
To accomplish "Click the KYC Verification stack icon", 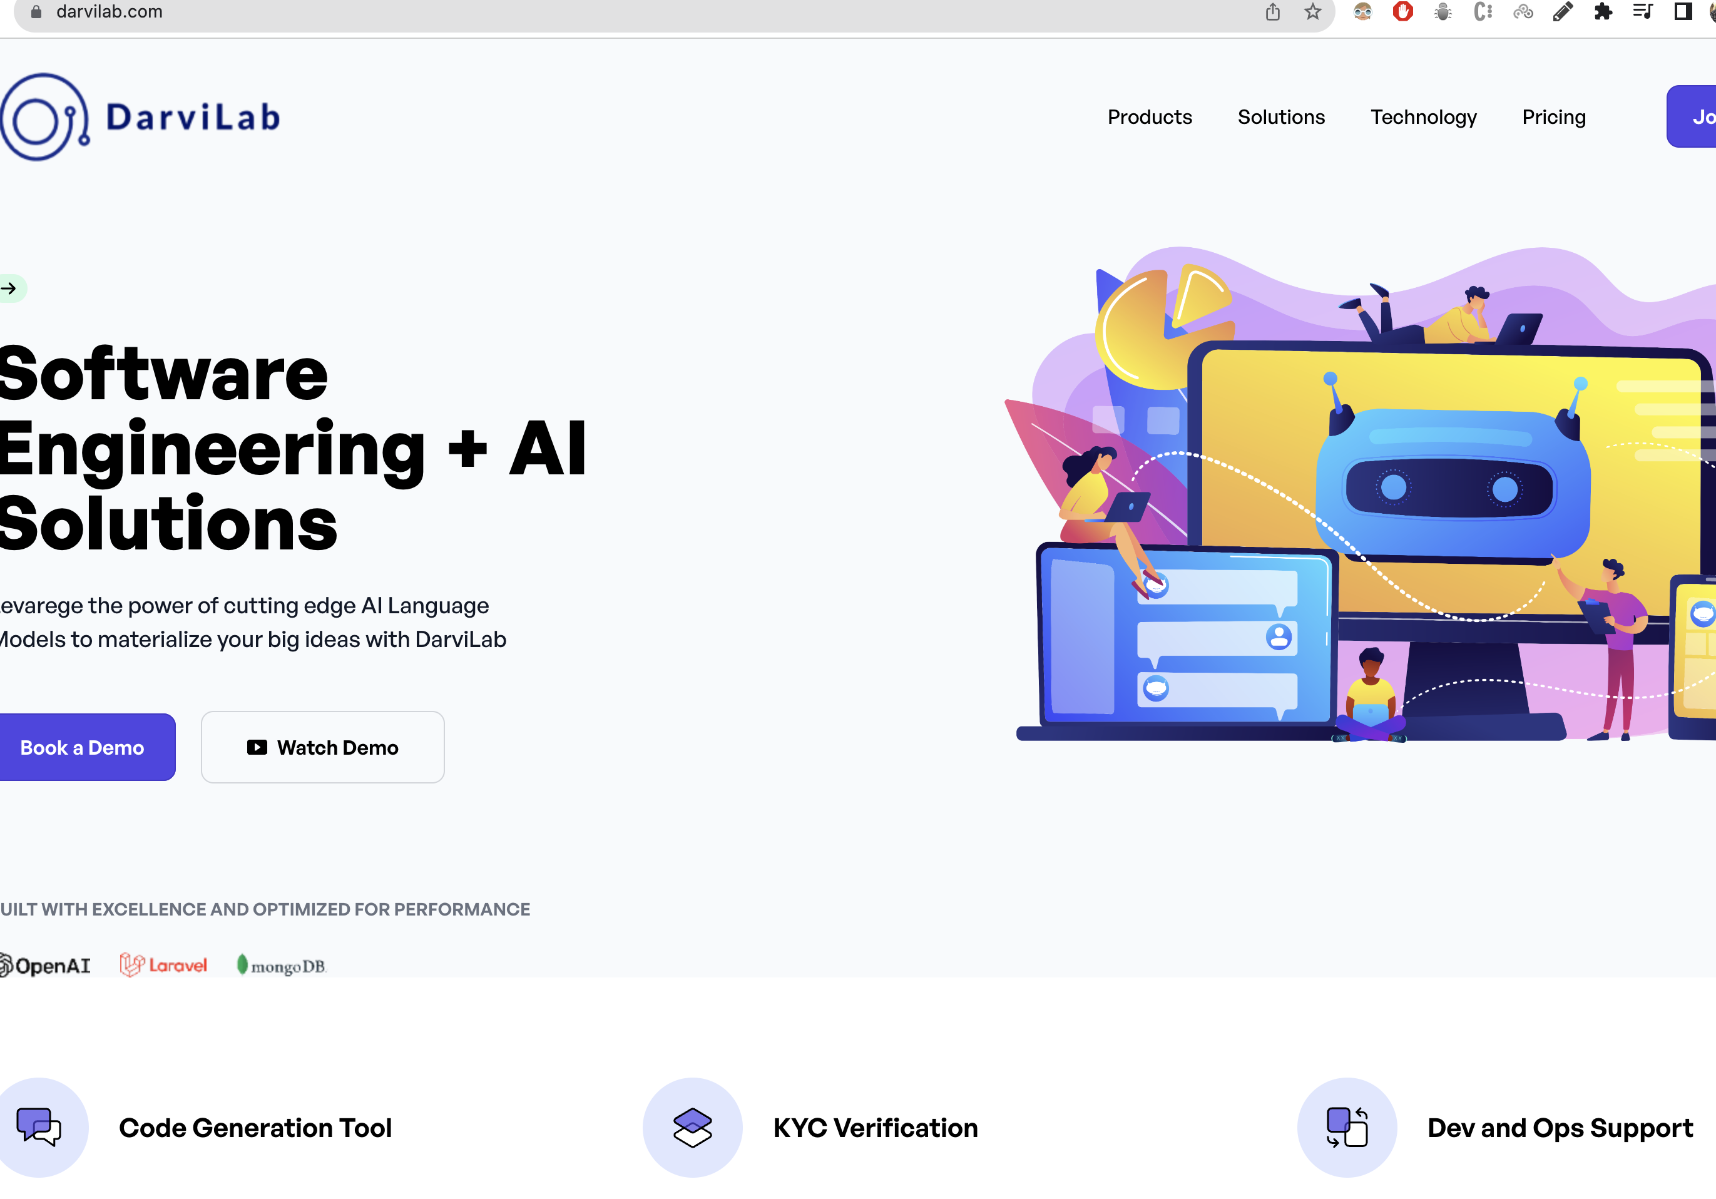I will click(x=691, y=1127).
